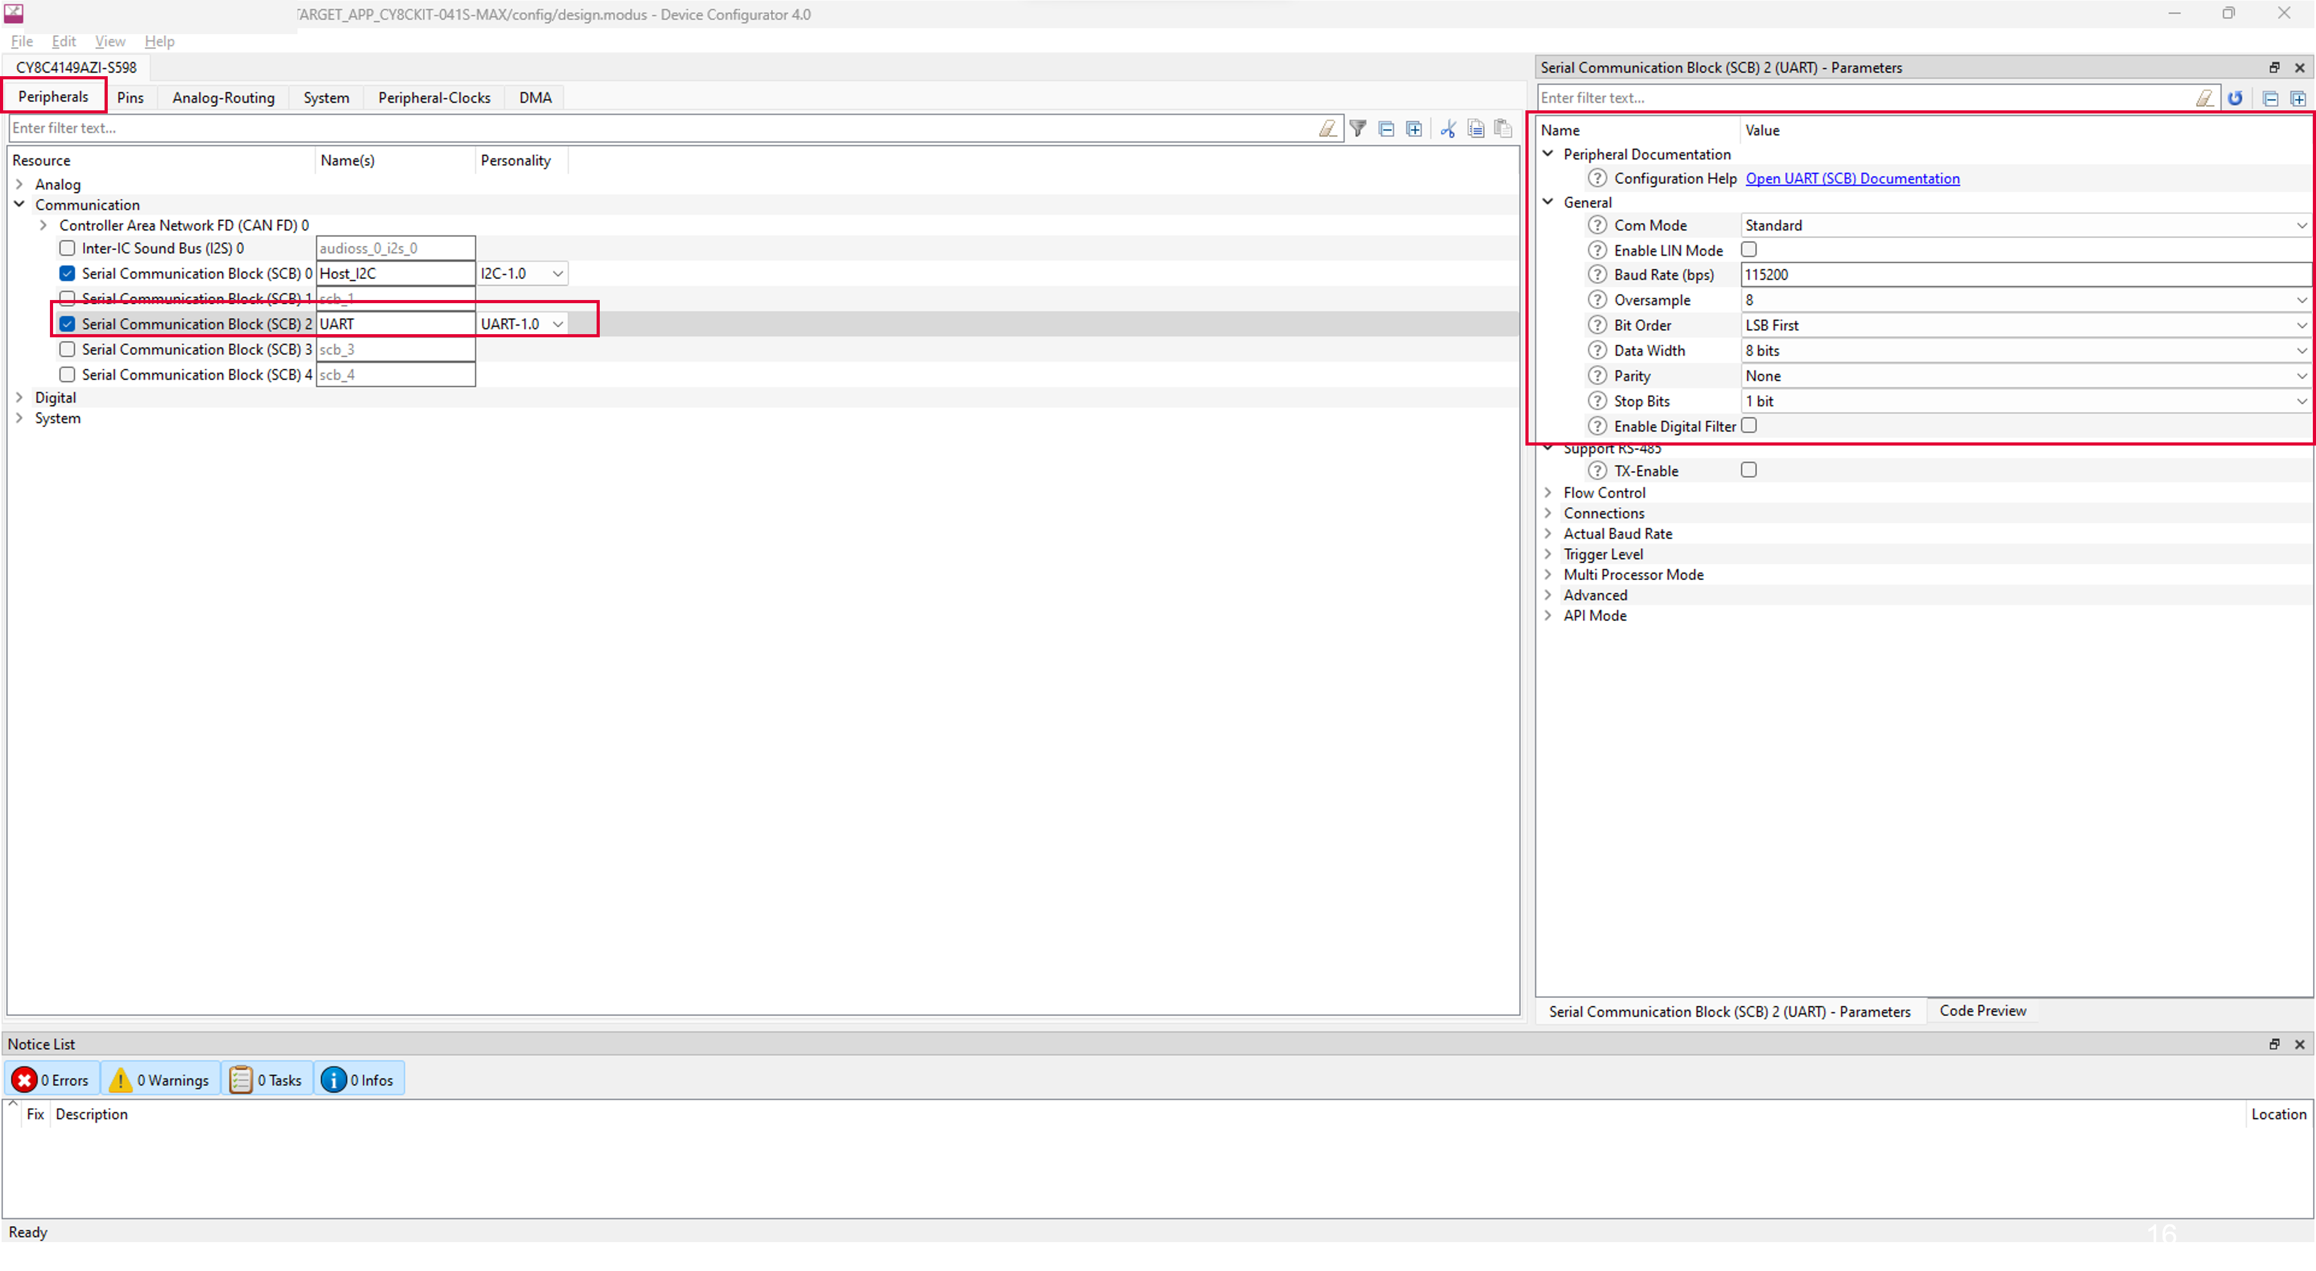Viewport: 2316px width, 1271px height.
Task: Undock the Parameters panel using float icon
Action: click(2274, 67)
